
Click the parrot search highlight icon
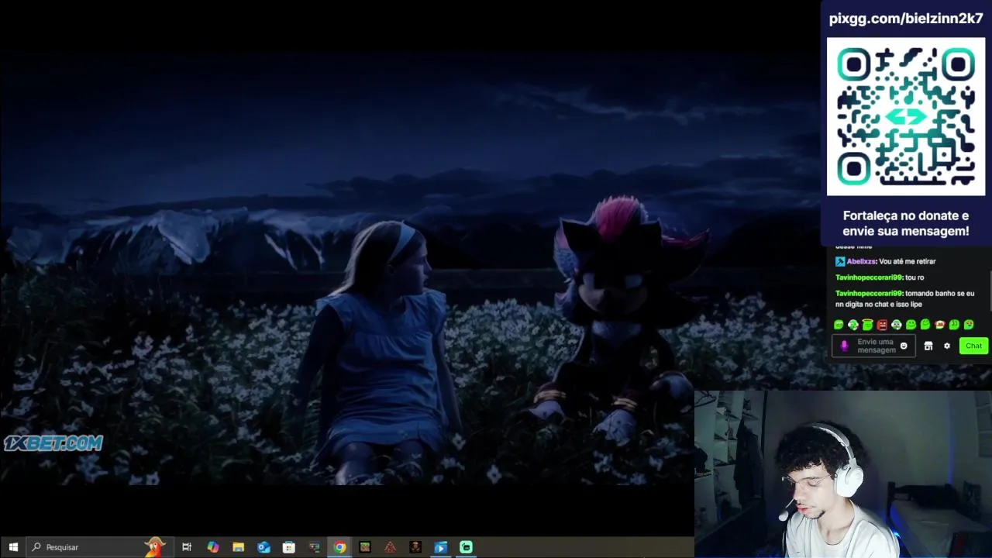tap(156, 546)
